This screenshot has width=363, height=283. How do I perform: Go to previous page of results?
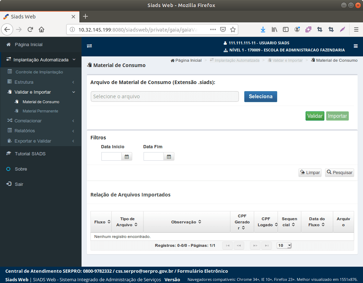click(x=239, y=245)
